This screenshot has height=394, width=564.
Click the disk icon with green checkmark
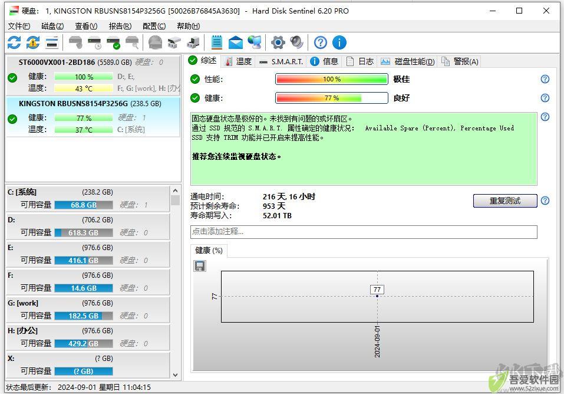click(114, 42)
